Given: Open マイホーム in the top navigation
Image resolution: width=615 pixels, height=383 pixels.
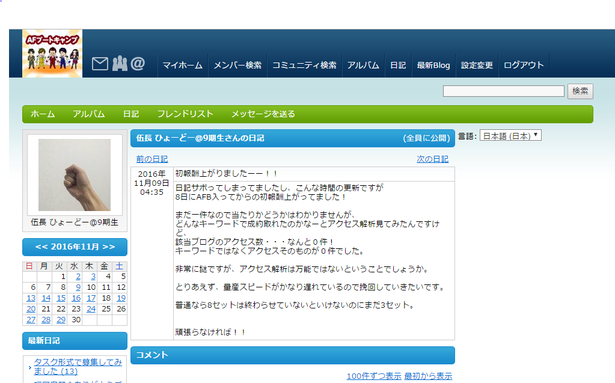Looking at the screenshot, I should [x=182, y=66].
